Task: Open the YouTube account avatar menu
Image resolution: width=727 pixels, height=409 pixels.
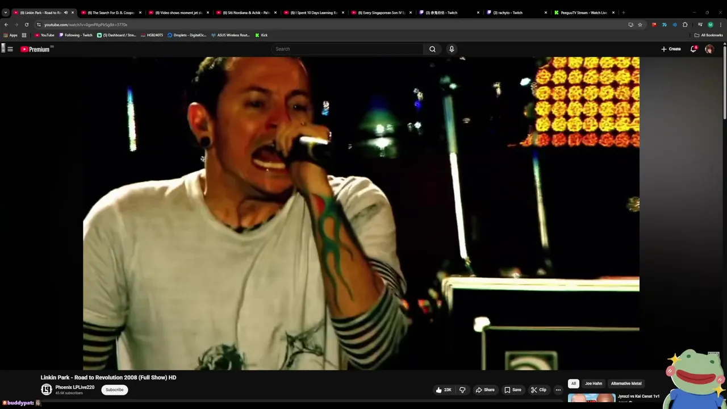Action: [709, 49]
